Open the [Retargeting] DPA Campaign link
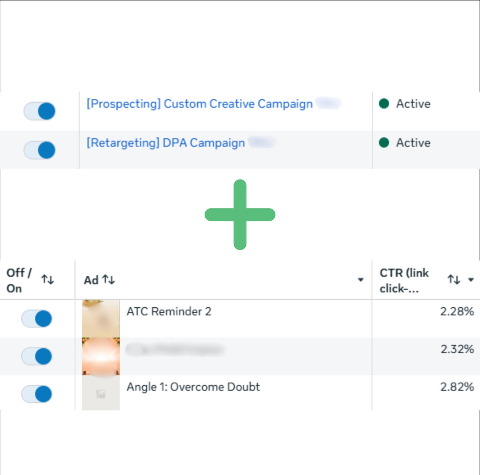The image size is (480, 475). [166, 143]
